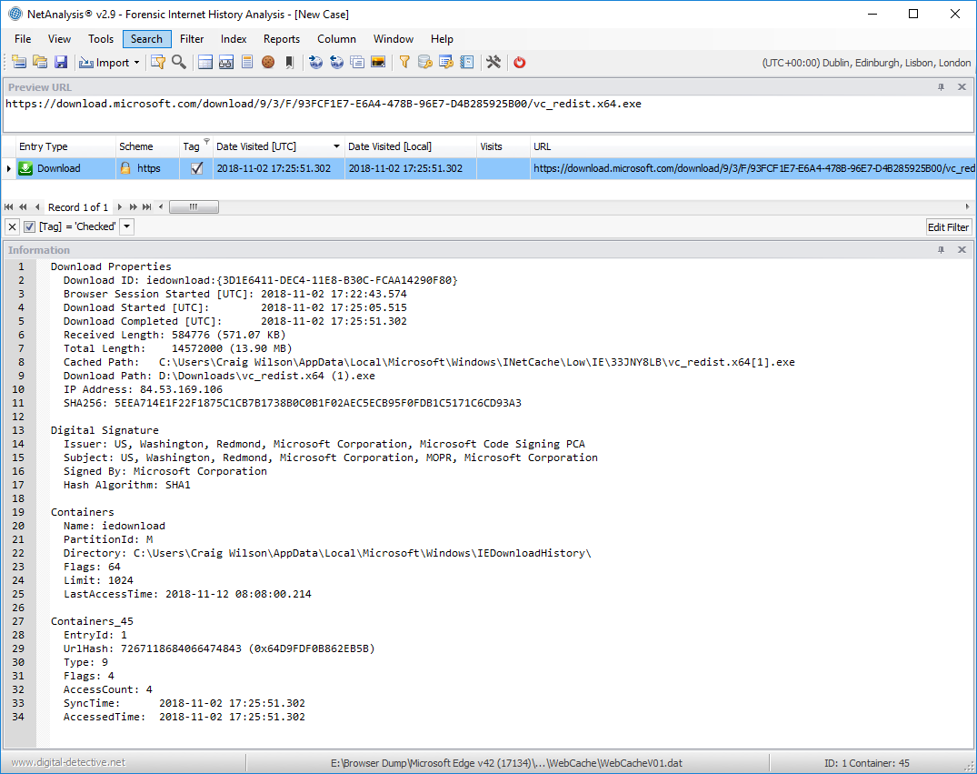Click the database with key icon
The height and width of the screenshot is (774, 977).
(x=425, y=63)
